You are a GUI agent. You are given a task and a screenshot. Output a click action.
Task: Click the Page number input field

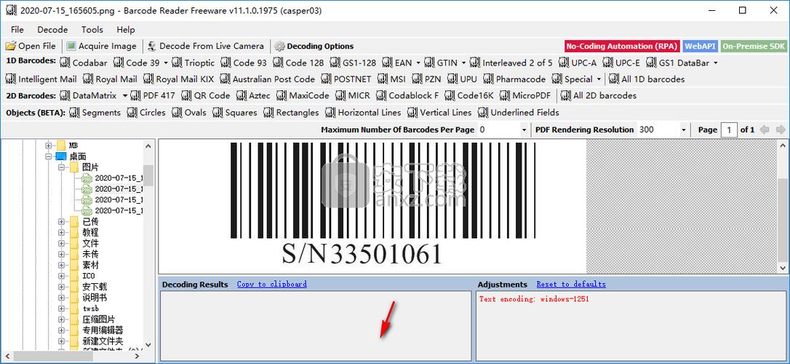729,130
